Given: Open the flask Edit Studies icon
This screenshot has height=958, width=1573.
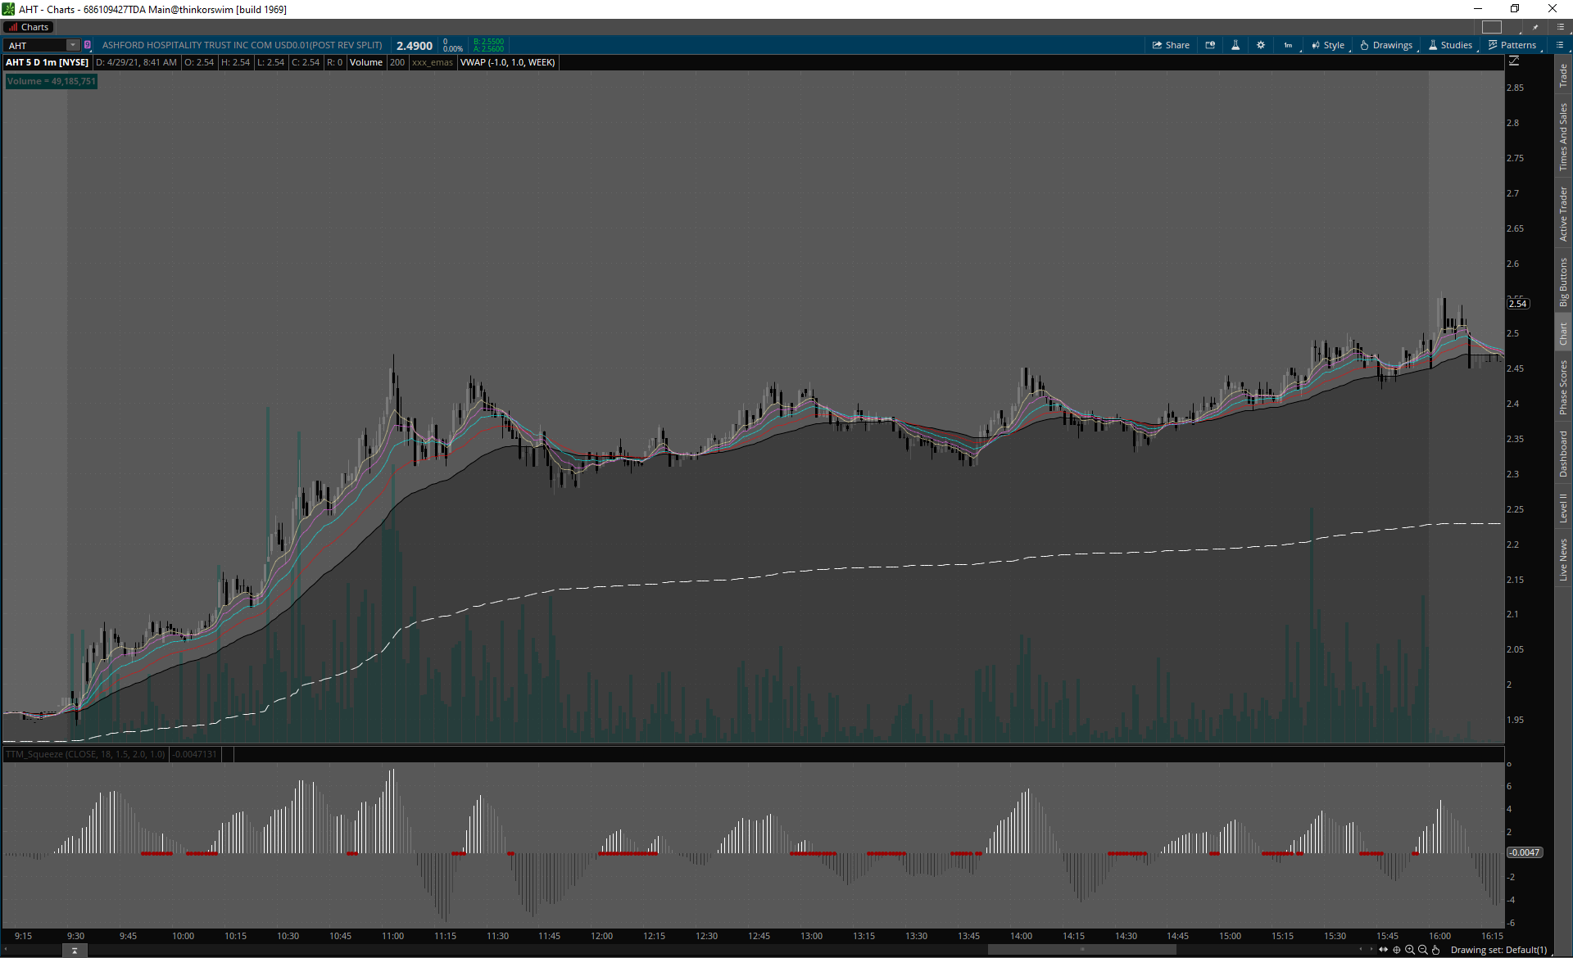Looking at the screenshot, I should tap(1235, 45).
